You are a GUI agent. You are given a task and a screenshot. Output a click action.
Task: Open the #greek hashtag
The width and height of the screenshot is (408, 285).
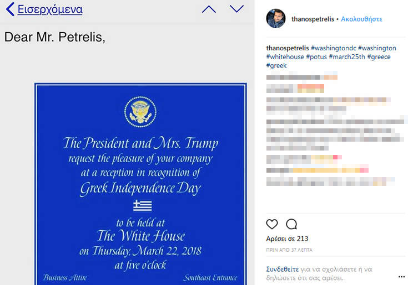[x=276, y=66]
